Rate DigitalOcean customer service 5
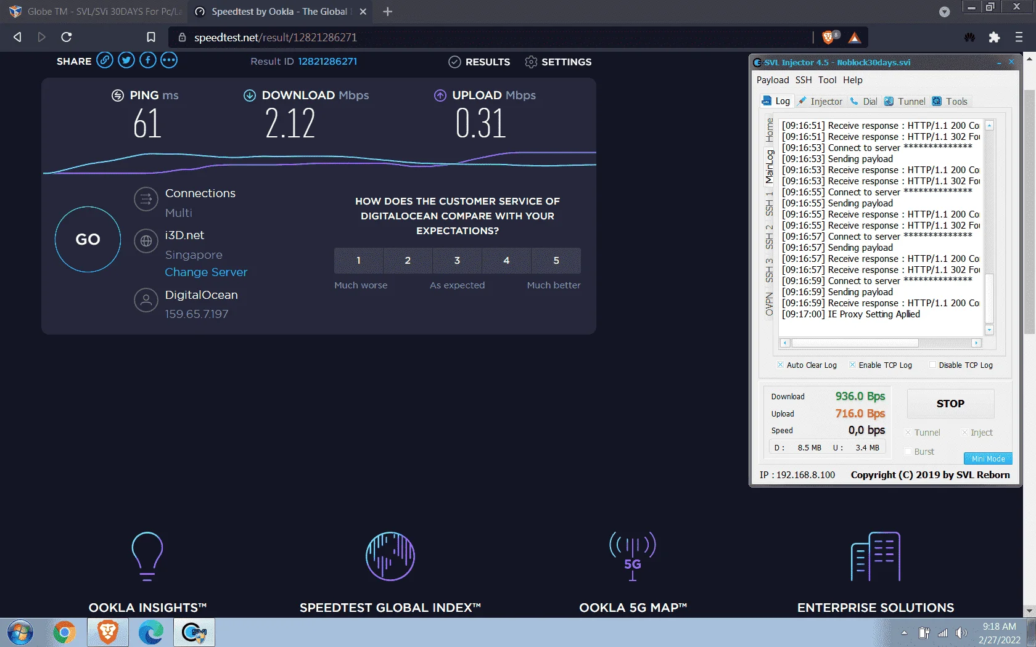The image size is (1036, 647). point(556,261)
